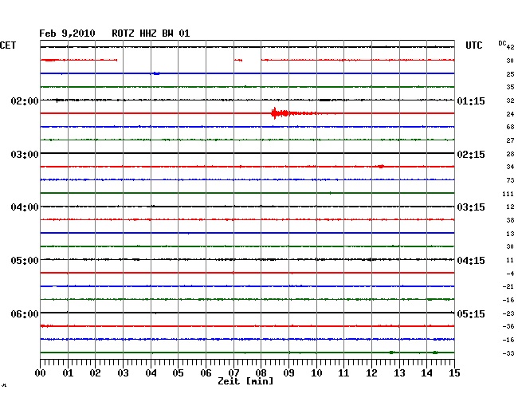Click the DC value -36
The height and width of the screenshot is (394, 518).
[x=508, y=326]
